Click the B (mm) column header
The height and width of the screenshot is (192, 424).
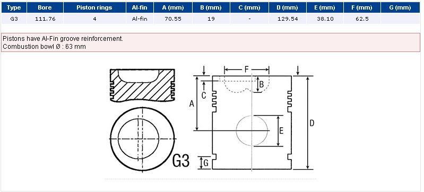pos(211,7)
